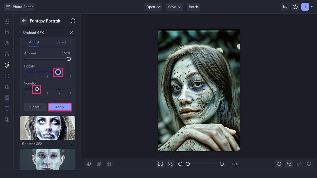
Task: Click the Amount slider handle
Action: click(69, 59)
